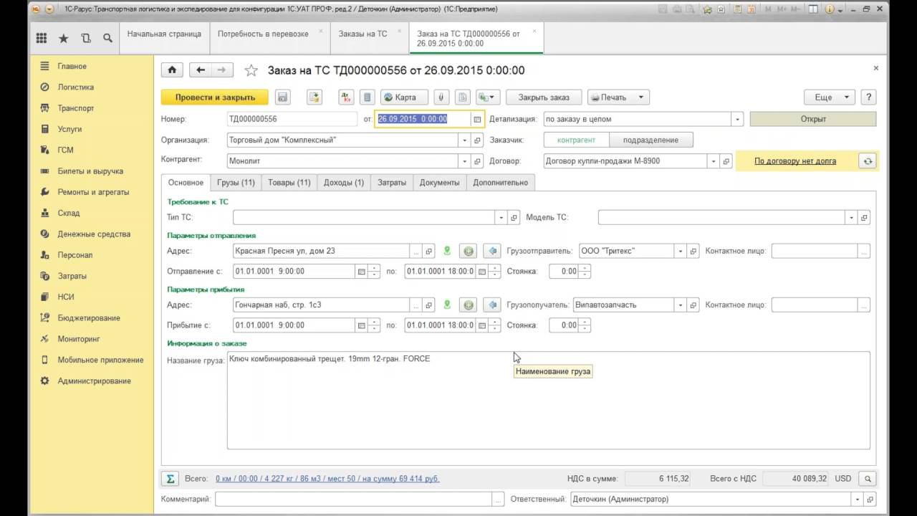This screenshot has width=917, height=516.
Task: Click the blue arrow button for arrival address
Action: coord(492,305)
